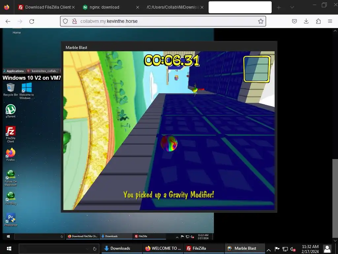
Task: Open the Save to Pocket icon
Action: coord(294,21)
